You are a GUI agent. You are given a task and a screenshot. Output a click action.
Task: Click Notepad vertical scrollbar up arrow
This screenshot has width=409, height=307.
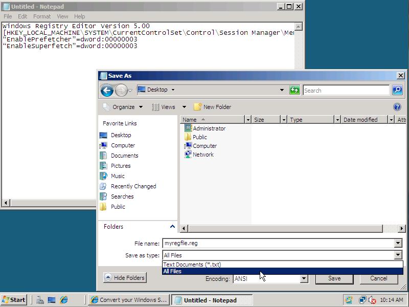tap(299, 26)
